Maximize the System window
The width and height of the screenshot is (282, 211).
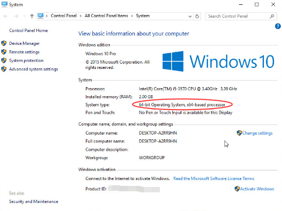tap(256, 4)
